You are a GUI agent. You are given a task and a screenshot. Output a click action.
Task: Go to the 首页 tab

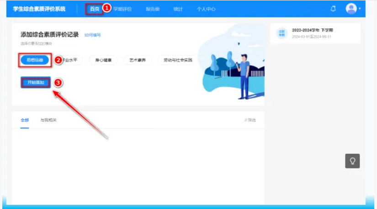(x=94, y=9)
